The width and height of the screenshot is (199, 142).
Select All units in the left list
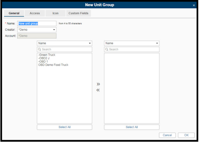pos(65,127)
